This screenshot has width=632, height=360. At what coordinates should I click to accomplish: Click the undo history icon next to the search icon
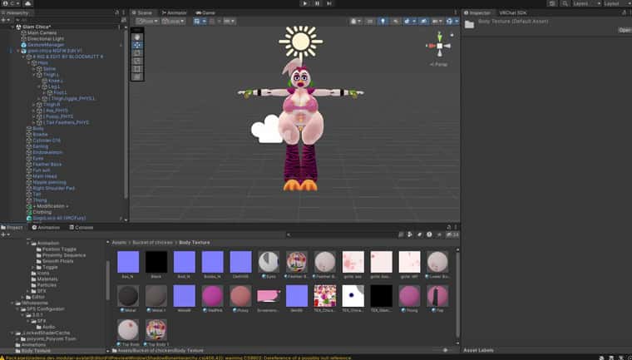pos(552,3)
